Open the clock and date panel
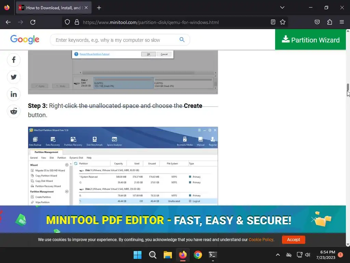Screen dimensions: 350x263 point(326,255)
